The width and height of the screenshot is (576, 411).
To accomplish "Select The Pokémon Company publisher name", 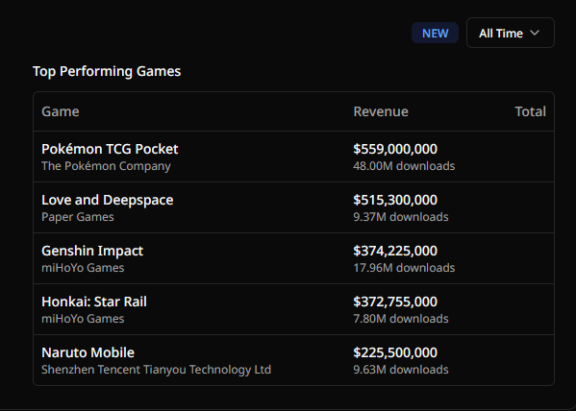I will [106, 166].
